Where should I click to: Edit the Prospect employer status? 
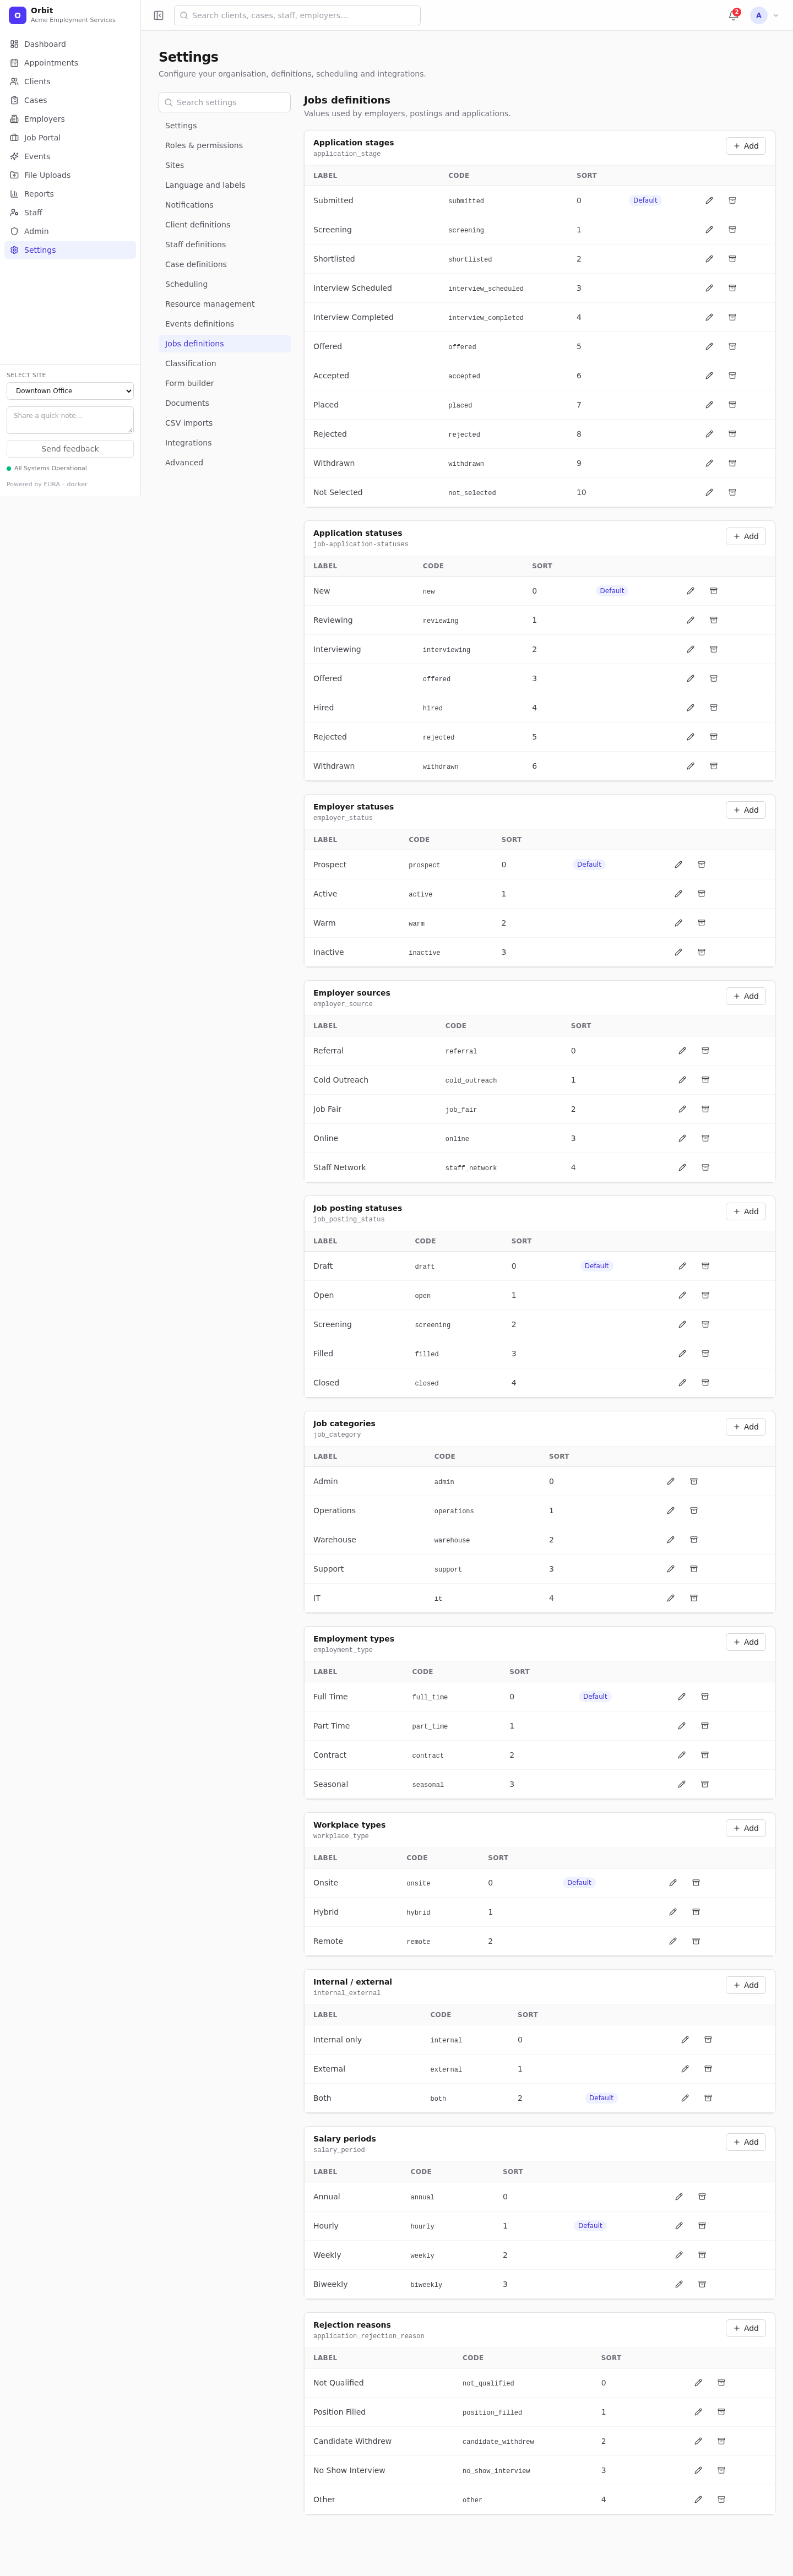(x=678, y=864)
